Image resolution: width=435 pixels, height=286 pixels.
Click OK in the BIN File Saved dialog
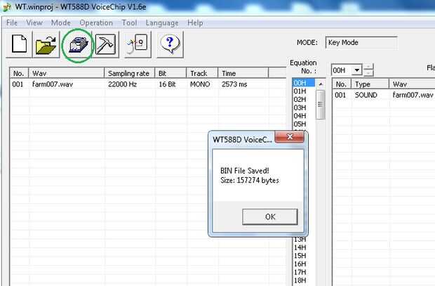point(270,217)
